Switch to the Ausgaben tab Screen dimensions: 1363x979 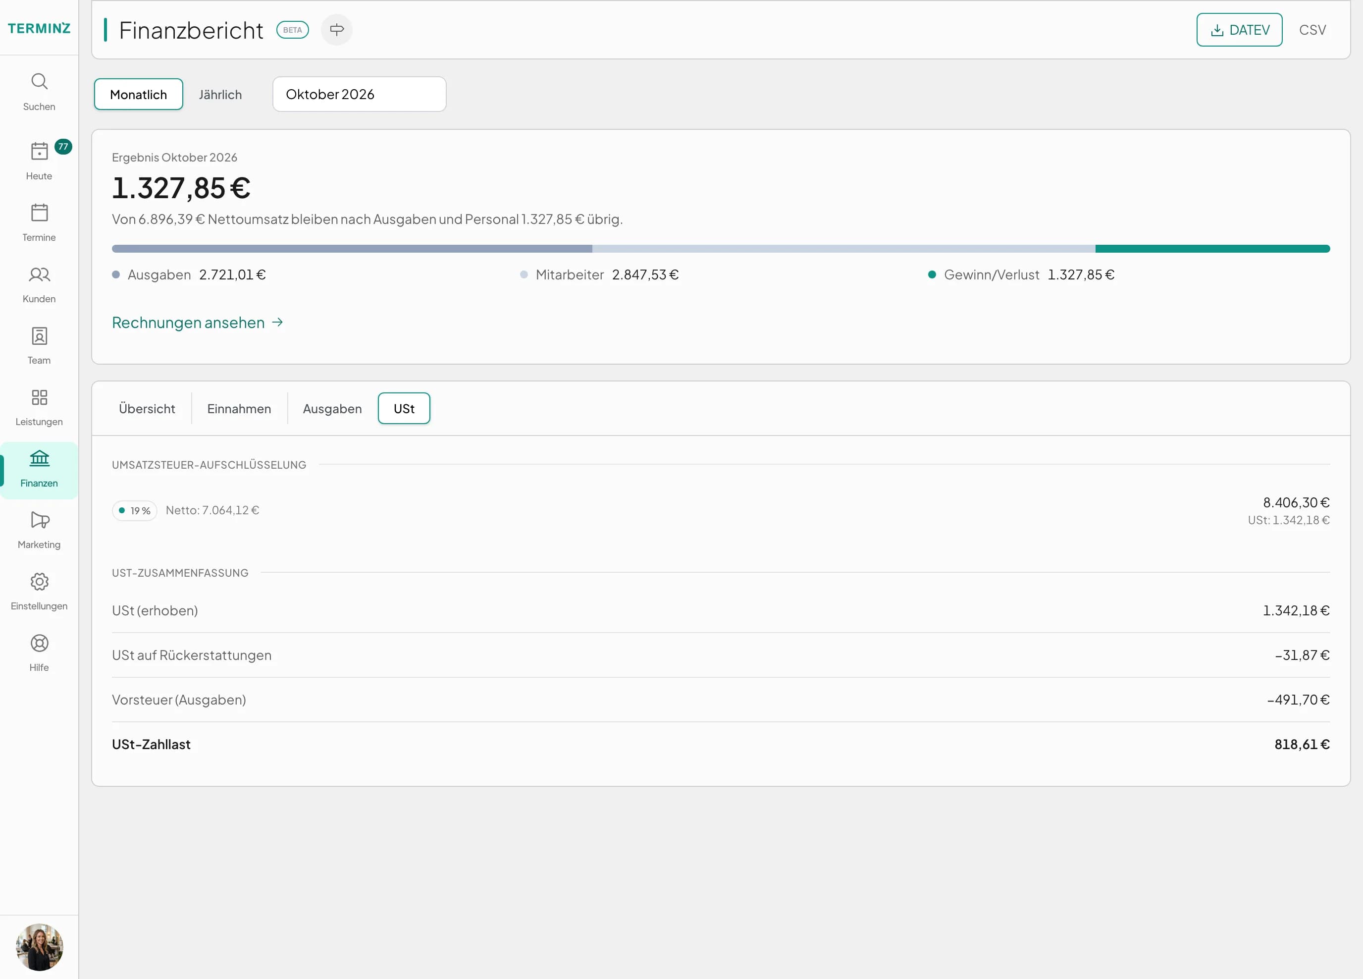(x=332, y=408)
